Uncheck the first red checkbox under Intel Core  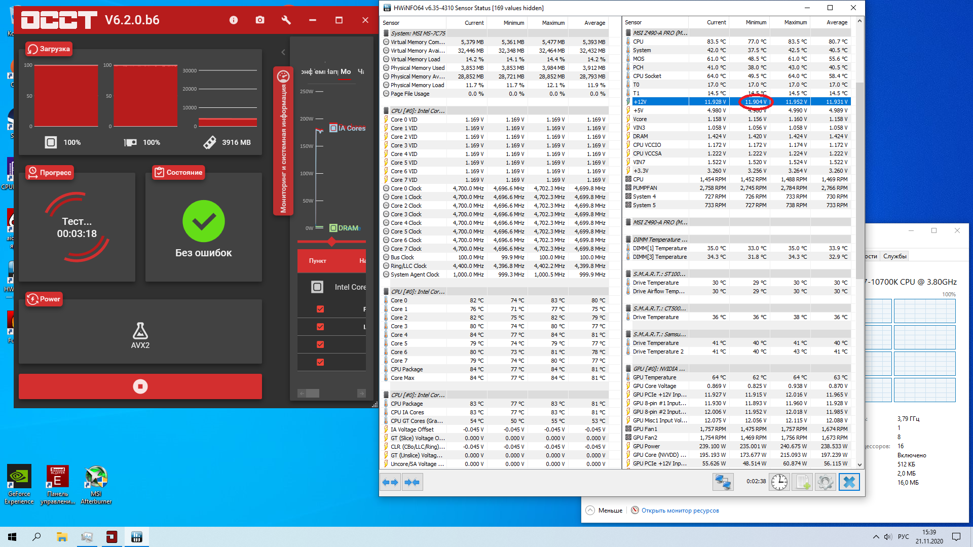point(320,309)
